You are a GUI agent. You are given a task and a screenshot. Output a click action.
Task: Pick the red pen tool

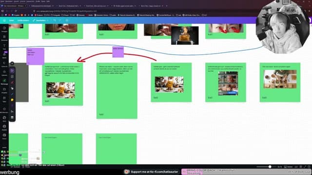[12, 82]
